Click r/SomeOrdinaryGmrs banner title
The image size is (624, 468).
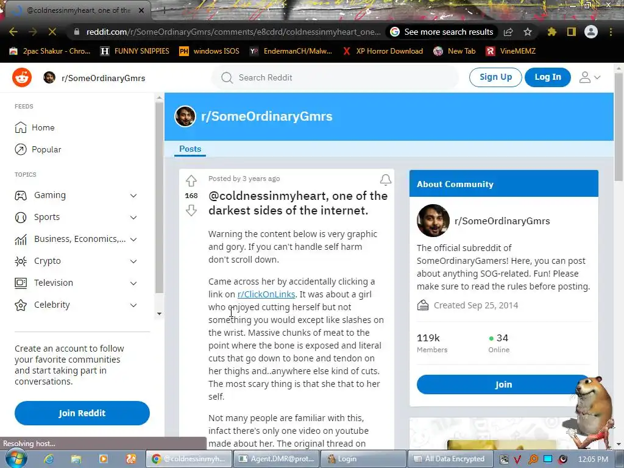[267, 116]
